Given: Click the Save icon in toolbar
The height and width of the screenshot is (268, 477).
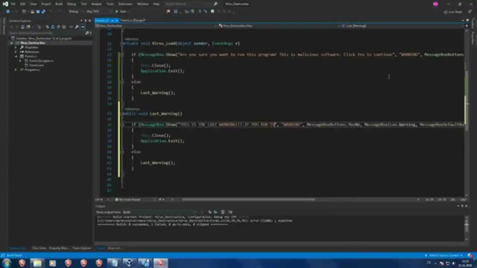Looking at the screenshot, I should (x=37, y=12).
